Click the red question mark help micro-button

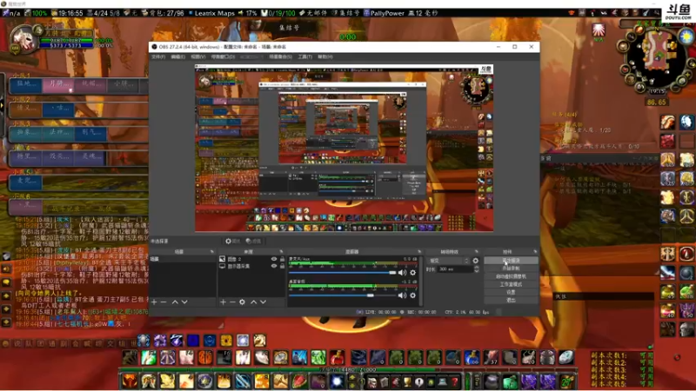click(x=454, y=381)
